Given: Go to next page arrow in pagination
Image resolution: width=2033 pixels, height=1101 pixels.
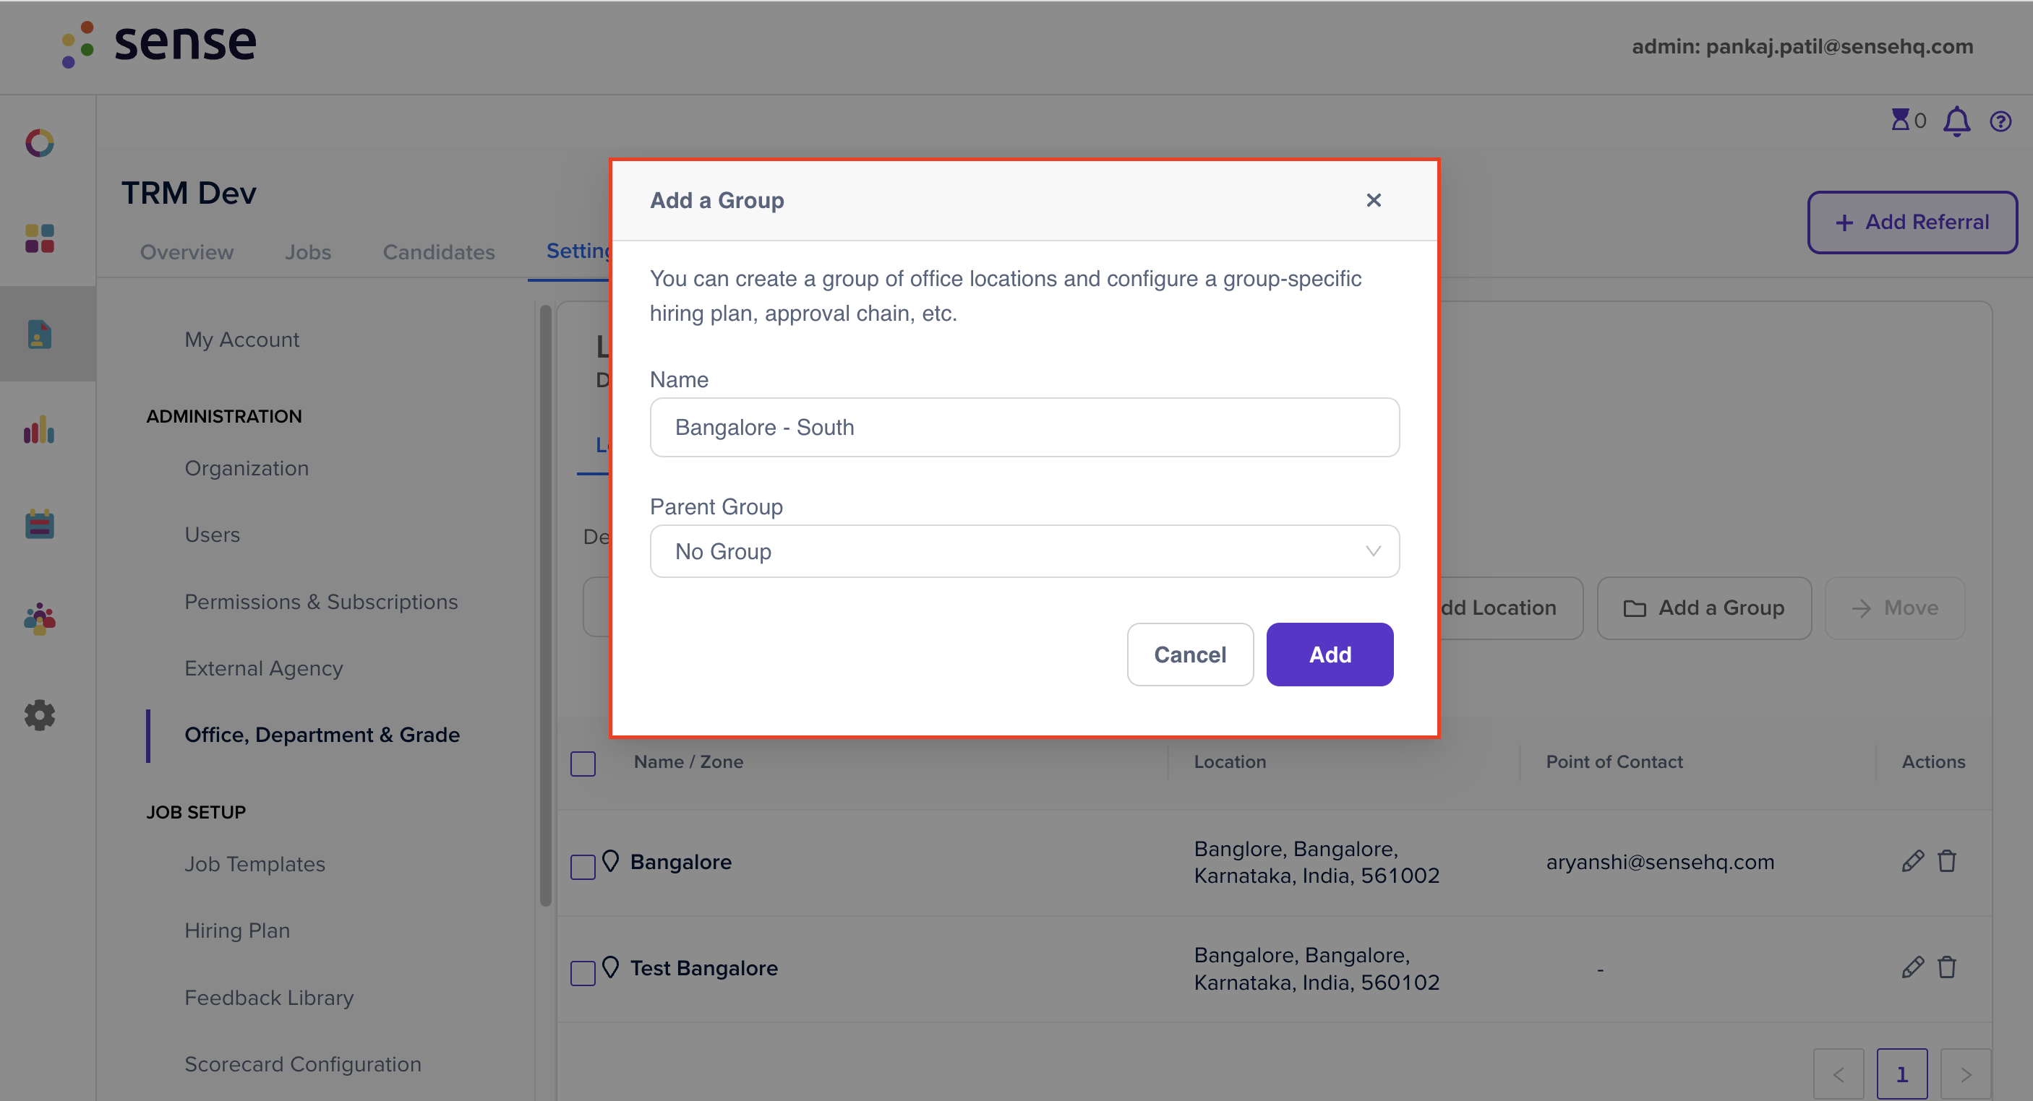Looking at the screenshot, I should click(1965, 1074).
